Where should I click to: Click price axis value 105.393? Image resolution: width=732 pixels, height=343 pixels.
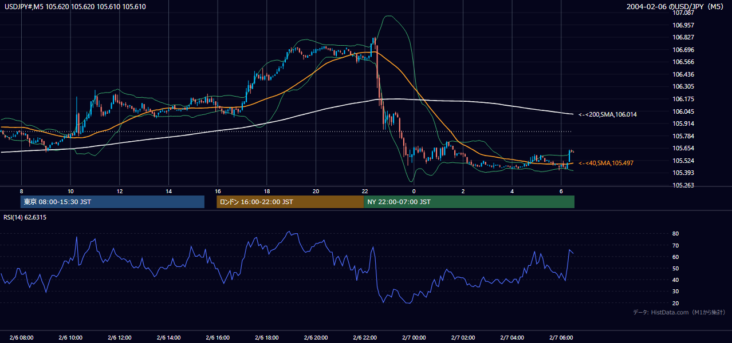[683, 173]
